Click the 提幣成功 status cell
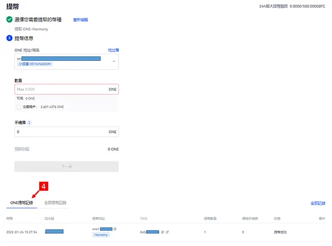Screen dimensions: 332x246 [x=280, y=232]
